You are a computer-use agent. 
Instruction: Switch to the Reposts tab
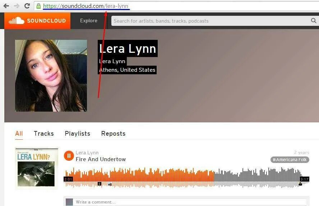click(x=113, y=134)
